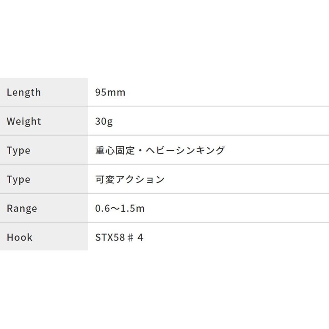Click the Length row label
Screen dimensions: 329x329
(24, 93)
